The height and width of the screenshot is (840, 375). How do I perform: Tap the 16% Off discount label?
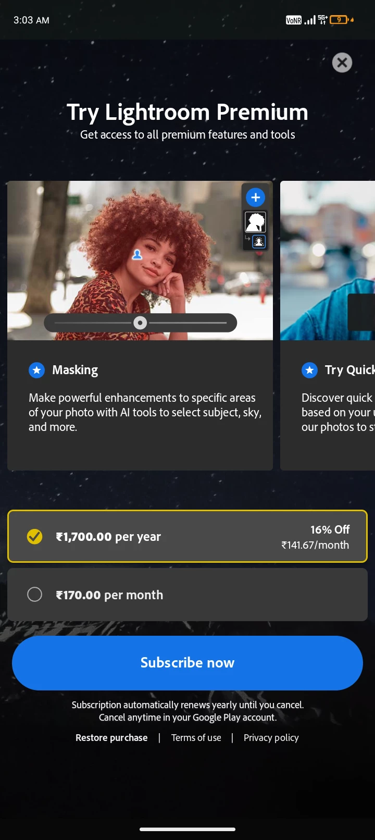tap(330, 529)
